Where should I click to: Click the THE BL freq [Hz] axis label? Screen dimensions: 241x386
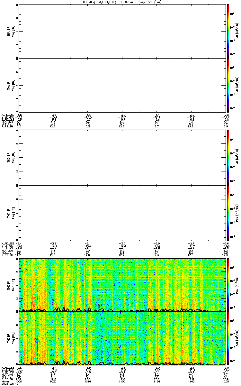11,285
